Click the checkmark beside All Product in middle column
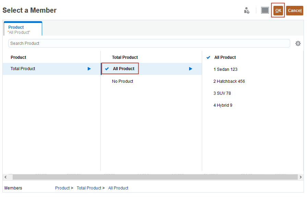 (x=107, y=69)
